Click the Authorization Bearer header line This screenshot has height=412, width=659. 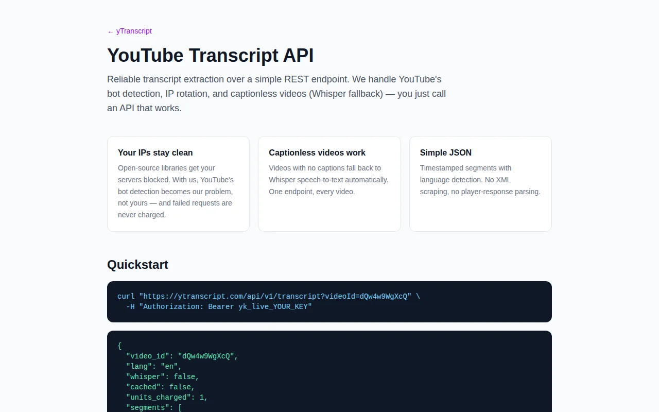[x=219, y=306]
